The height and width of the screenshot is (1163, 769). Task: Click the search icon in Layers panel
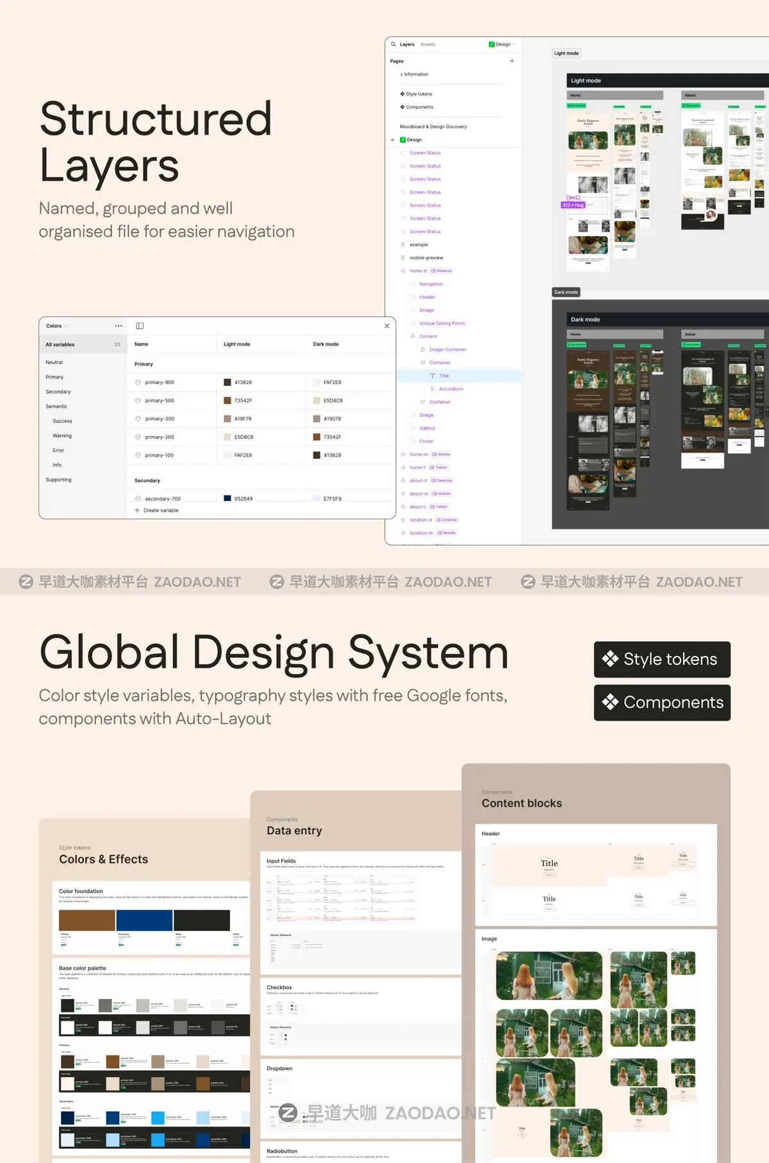point(393,44)
